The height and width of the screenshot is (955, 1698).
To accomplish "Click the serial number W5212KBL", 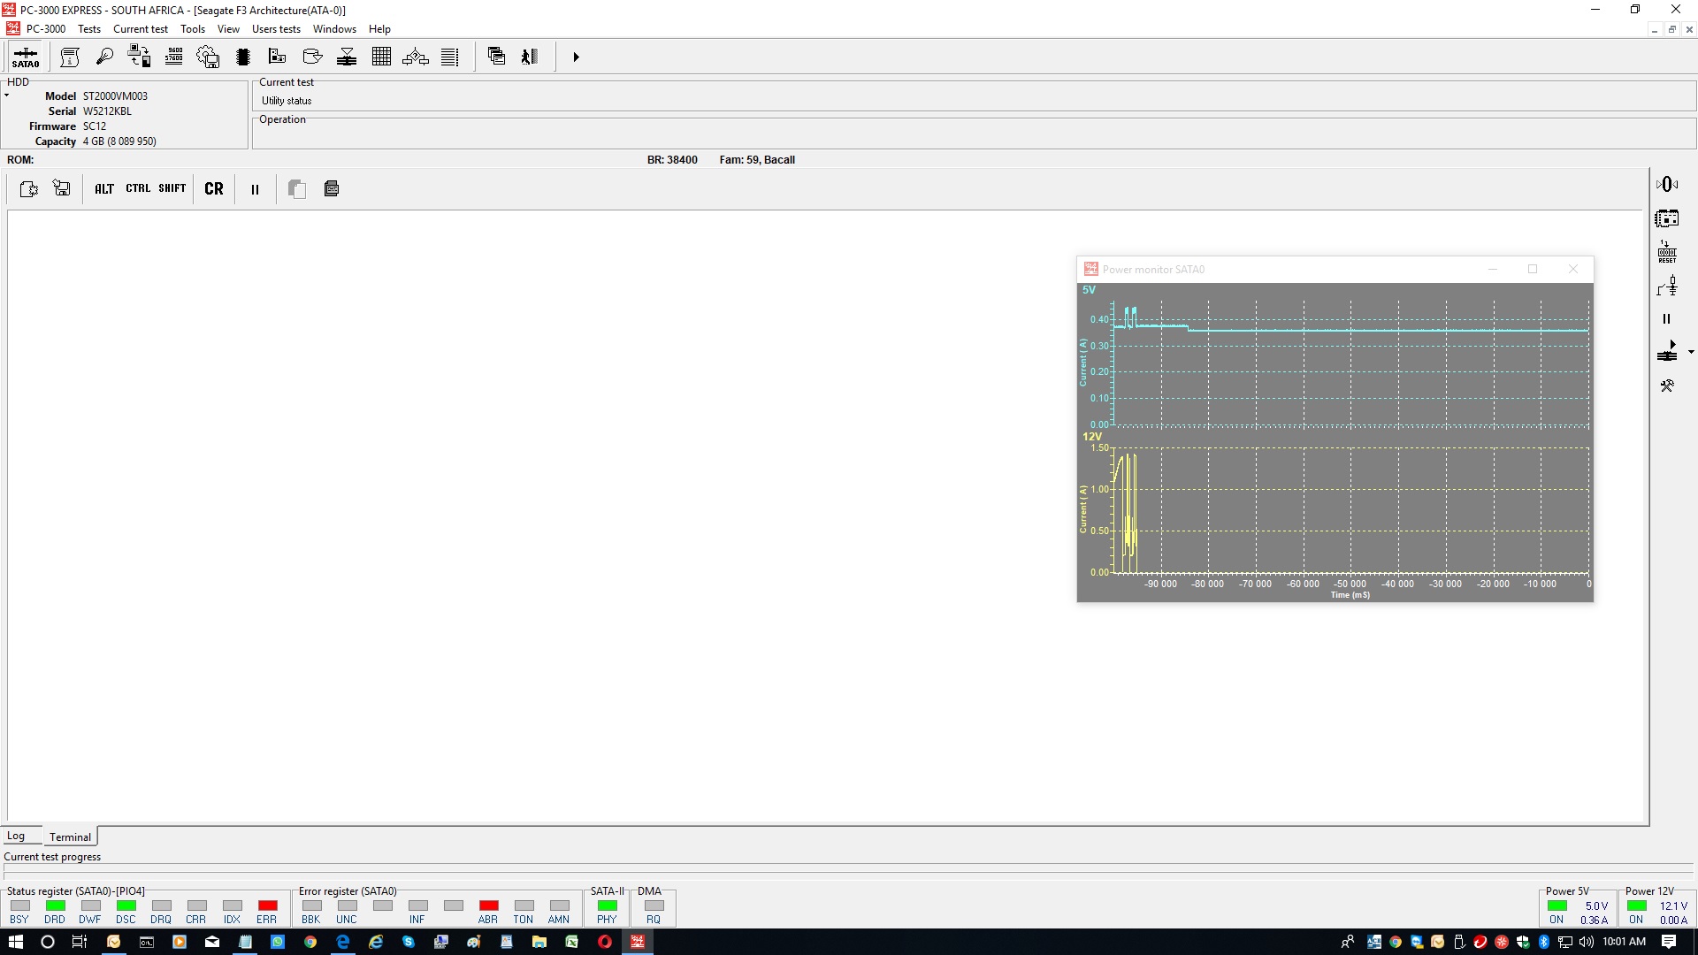I will pos(107,111).
